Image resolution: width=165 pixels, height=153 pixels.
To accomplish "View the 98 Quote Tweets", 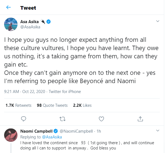I will pos(52,105).
